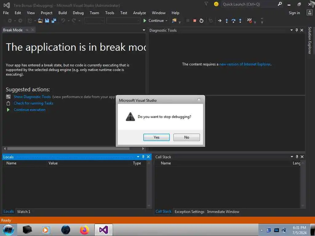The width and height of the screenshot is (315, 236).
Task: Click the Step Over icon
Action: 233,21
